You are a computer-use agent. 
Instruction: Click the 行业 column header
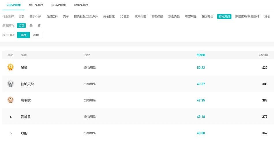(87, 55)
